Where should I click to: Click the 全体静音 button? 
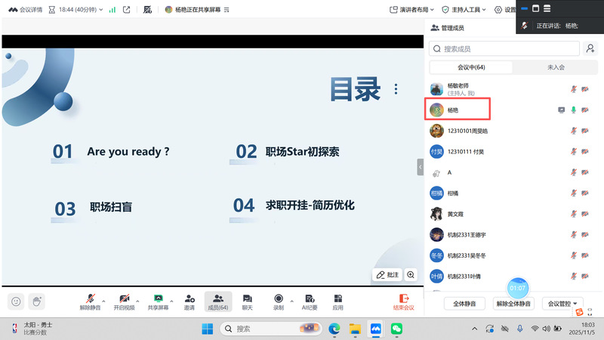(464, 303)
